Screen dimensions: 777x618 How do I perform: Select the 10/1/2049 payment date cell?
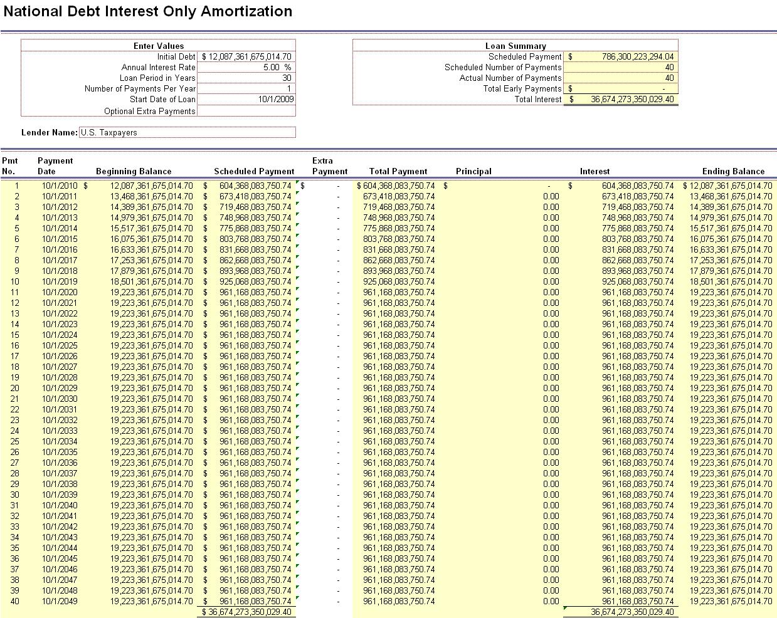60,601
